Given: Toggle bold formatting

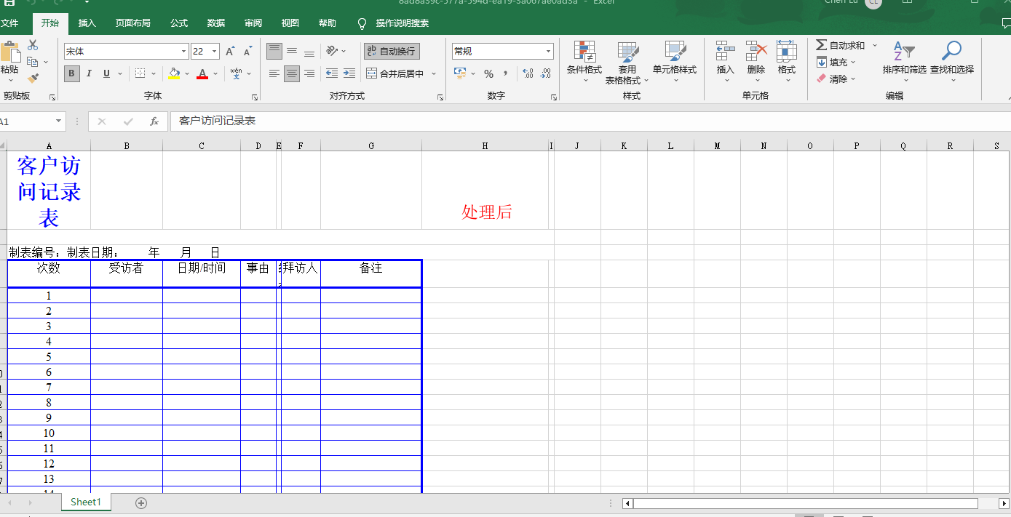Looking at the screenshot, I should pyautogui.click(x=71, y=73).
